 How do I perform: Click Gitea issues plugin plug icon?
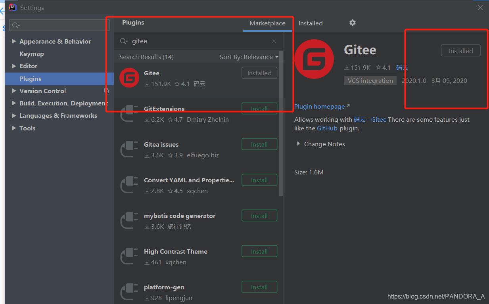tap(129, 149)
